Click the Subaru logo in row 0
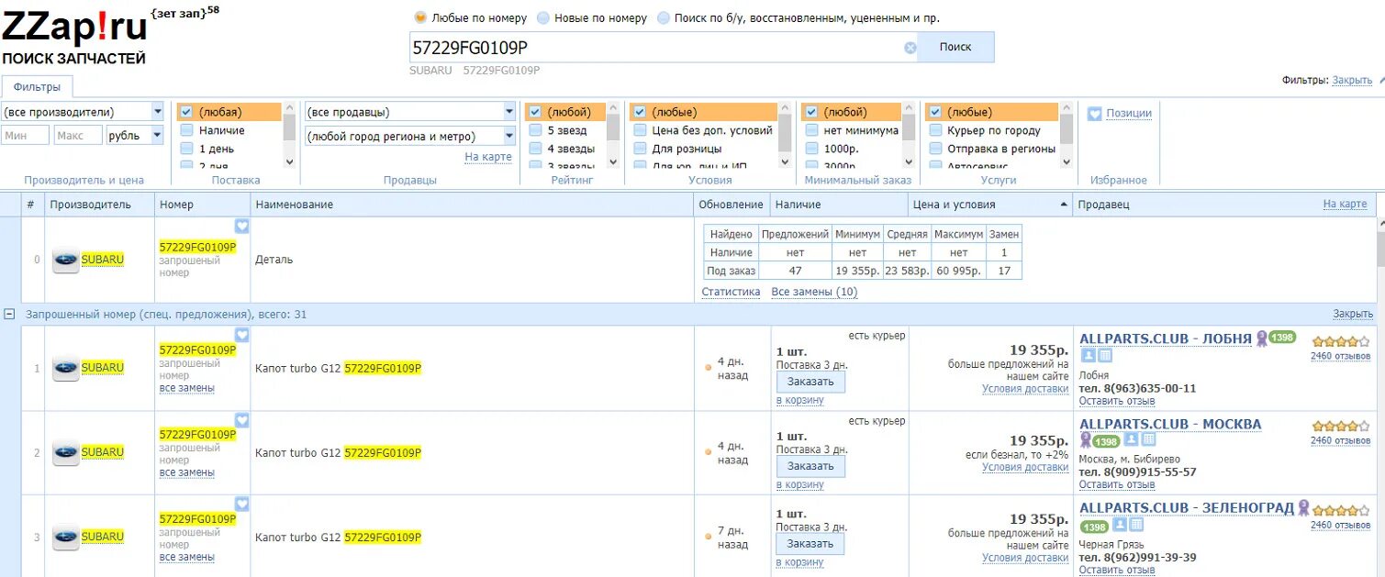 point(65,260)
